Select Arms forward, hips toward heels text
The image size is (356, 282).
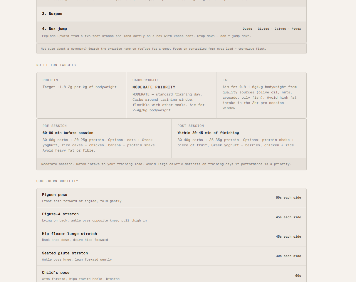tap(81, 279)
